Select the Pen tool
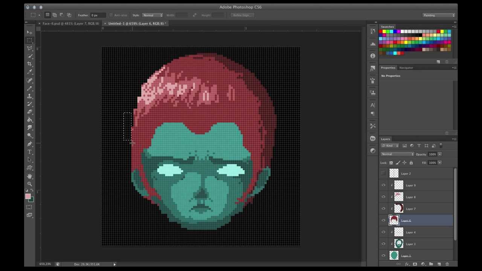The width and height of the screenshot is (482, 271). coord(29,144)
